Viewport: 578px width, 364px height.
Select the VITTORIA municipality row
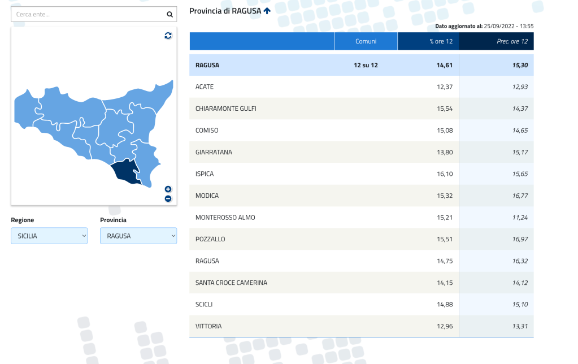208,326
